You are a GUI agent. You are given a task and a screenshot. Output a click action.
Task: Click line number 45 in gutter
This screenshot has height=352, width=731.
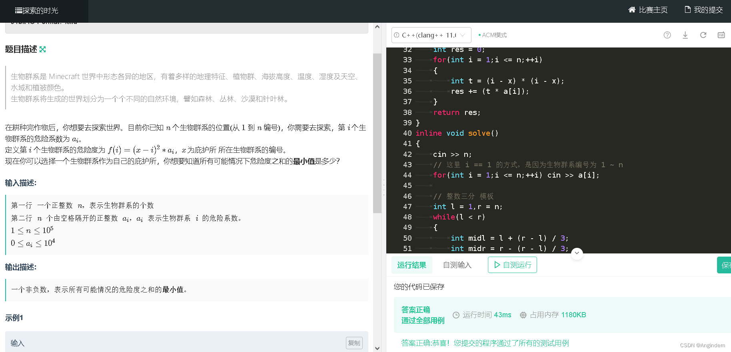coord(407,186)
